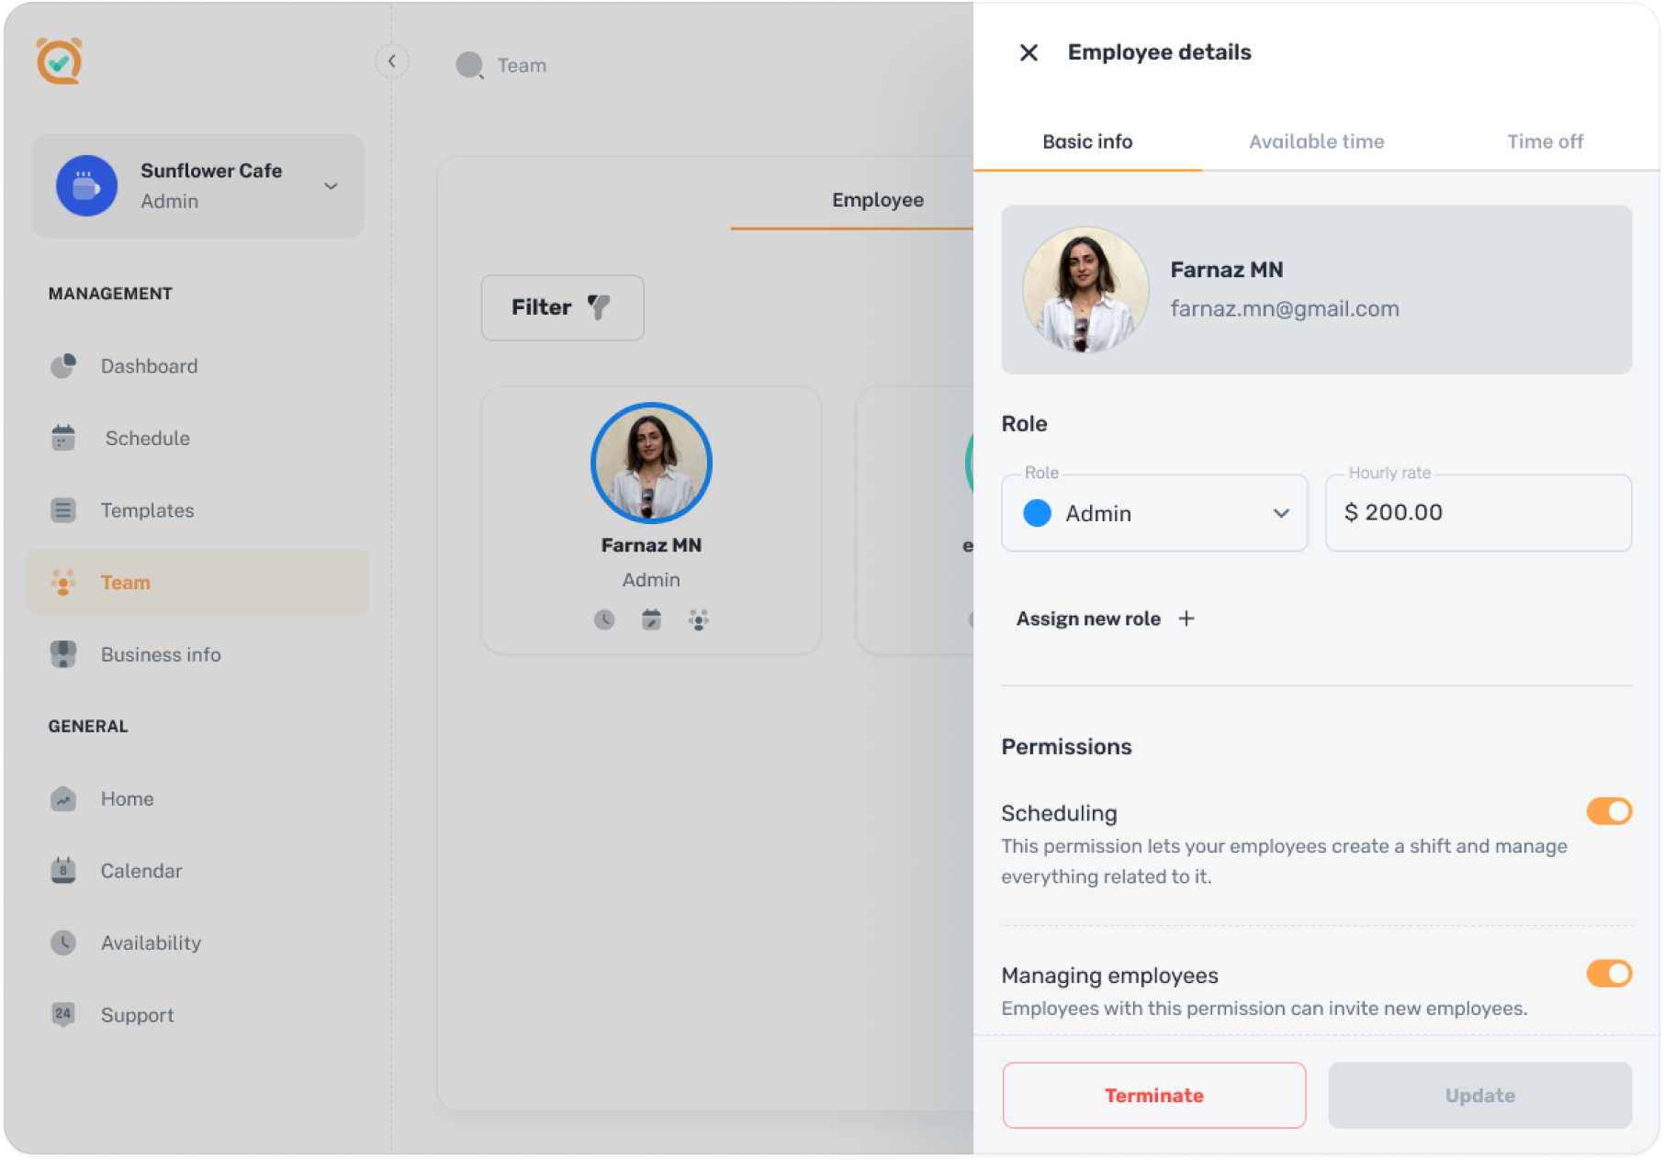Collapse the sidebar with the chevron arrow
Screen dimensions: 1664x1160
coord(392,61)
